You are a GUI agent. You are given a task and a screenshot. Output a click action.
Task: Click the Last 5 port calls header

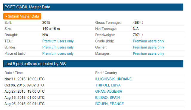pos(93,64)
